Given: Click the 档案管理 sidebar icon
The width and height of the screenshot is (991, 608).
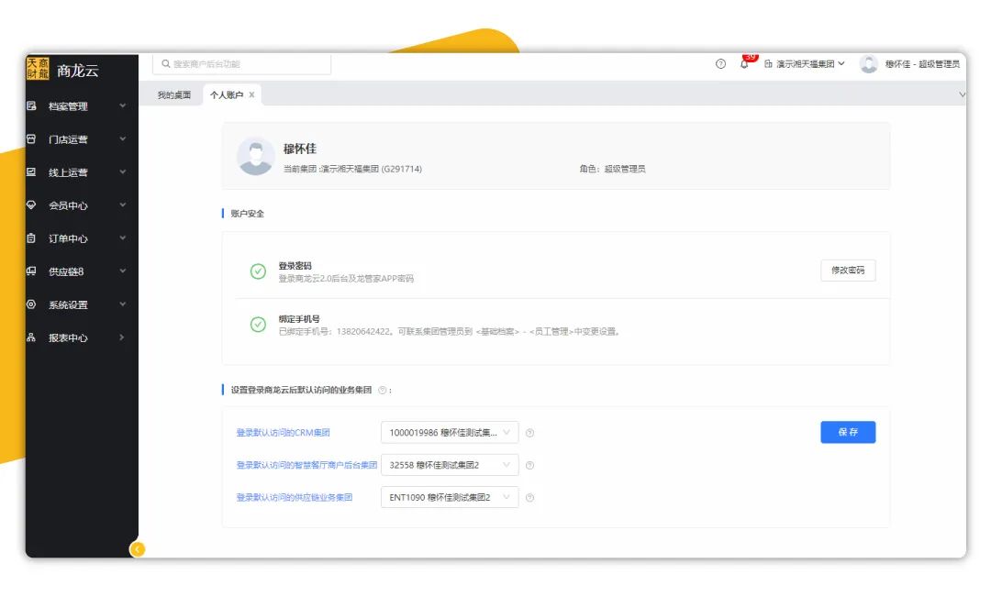Looking at the screenshot, I should pyautogui.click(x=31, y=106).
